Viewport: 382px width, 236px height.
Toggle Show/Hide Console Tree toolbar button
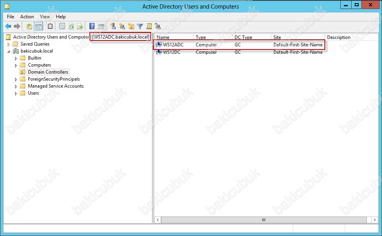coord(39,26)
